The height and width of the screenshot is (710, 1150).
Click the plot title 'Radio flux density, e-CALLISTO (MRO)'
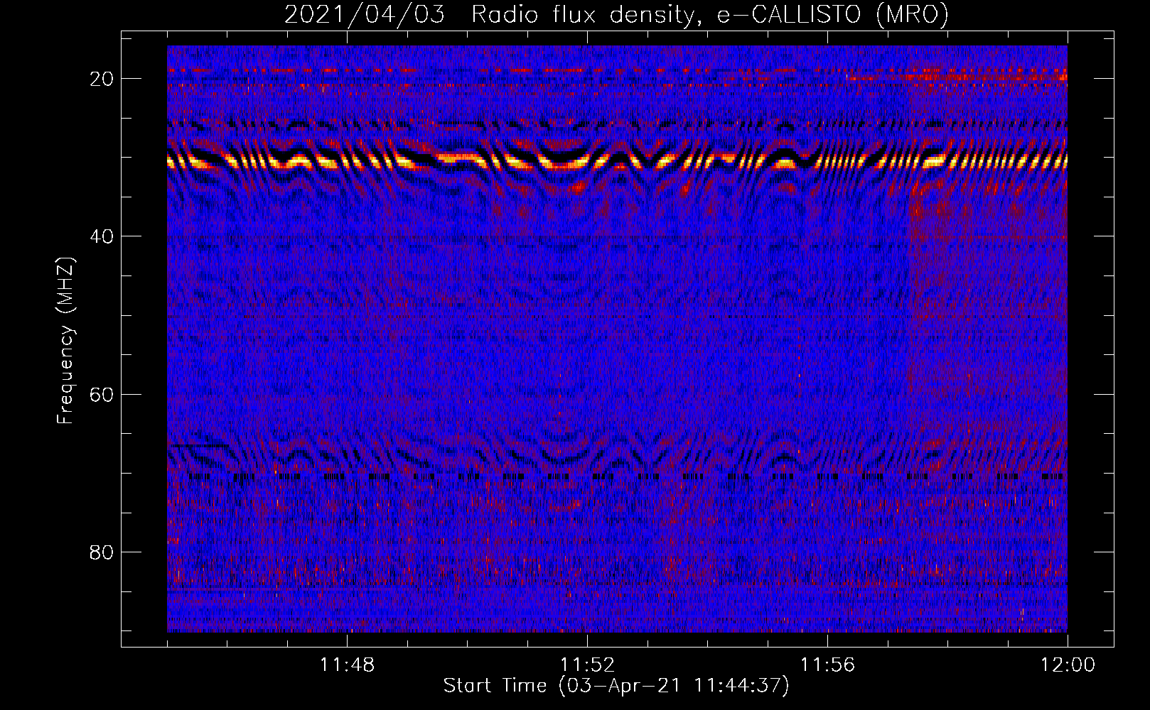pos(710,14)
